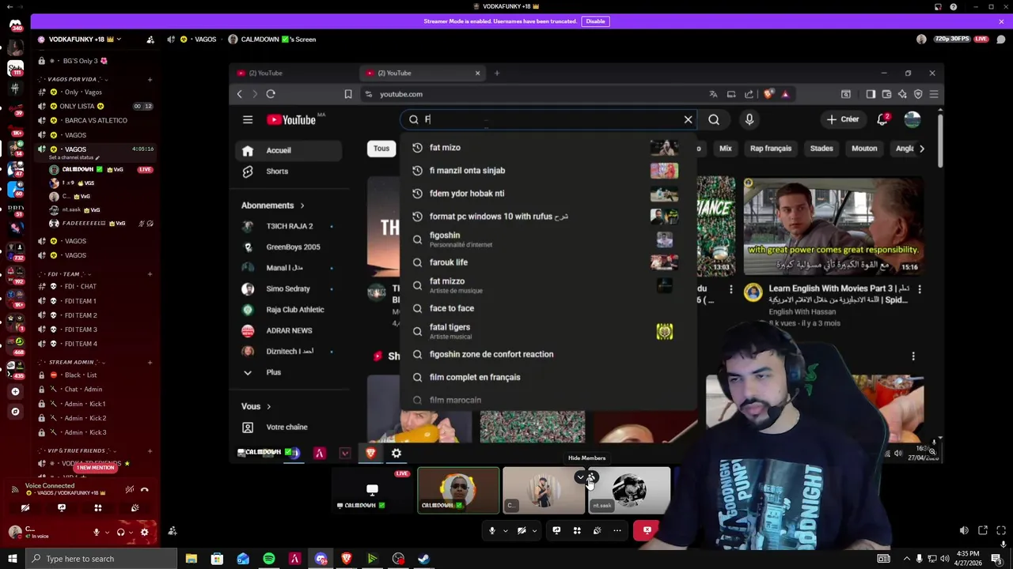Viewport: 1013px width, 569px height.
Task: Toggle camera in the call control bar
Action: 522,530
